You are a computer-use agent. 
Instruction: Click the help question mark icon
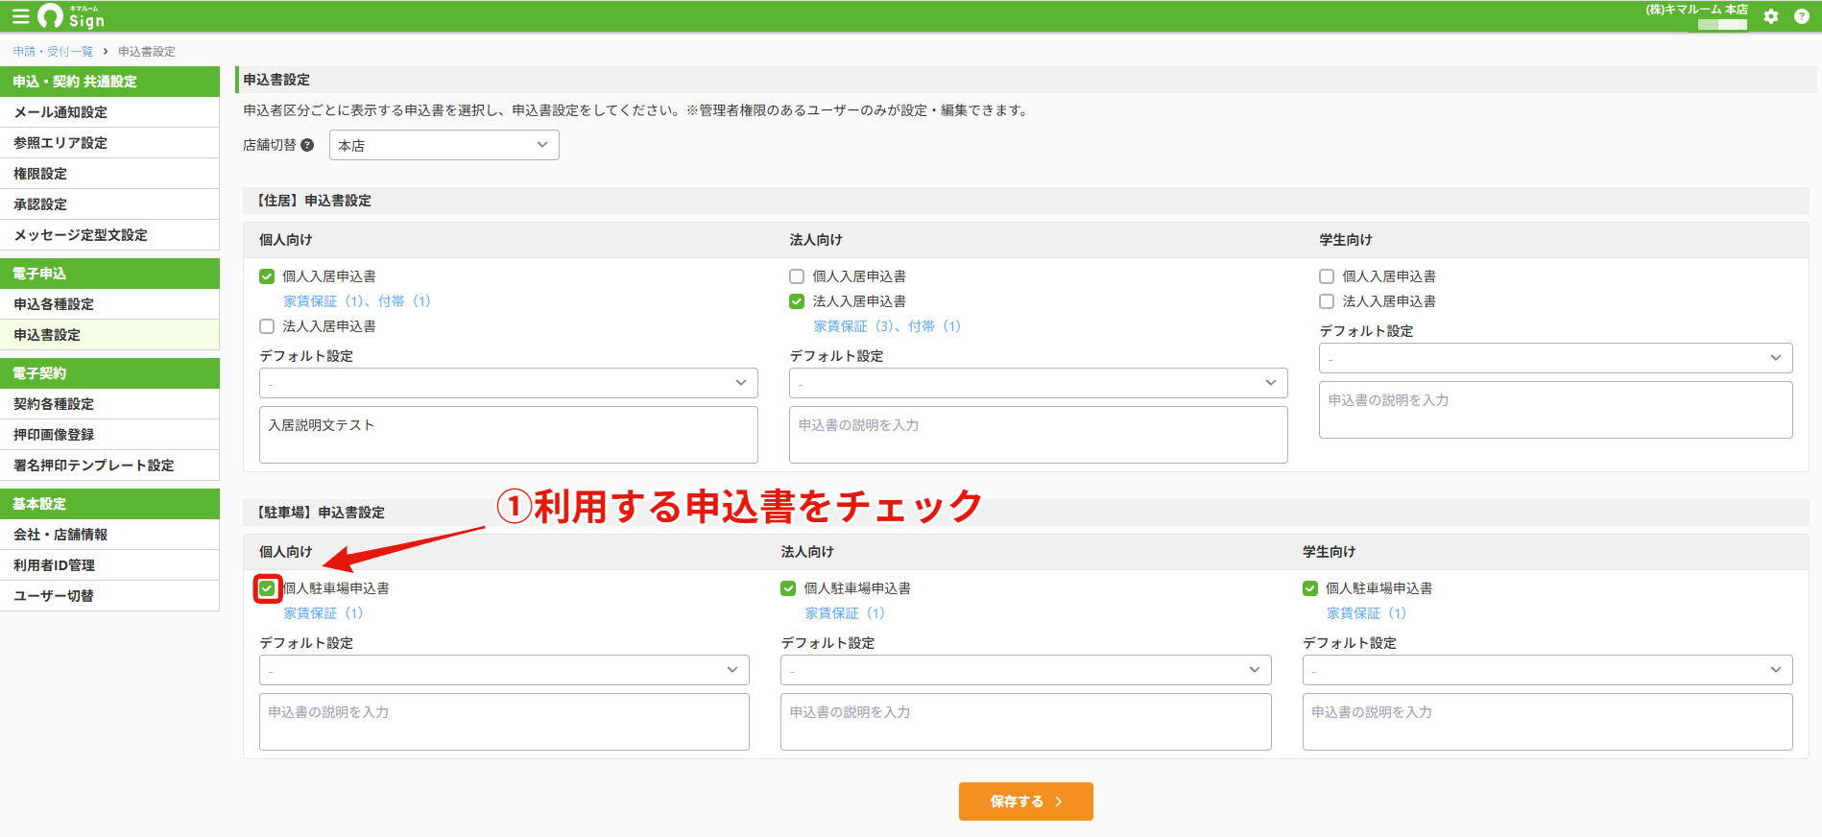[1801, 16]
